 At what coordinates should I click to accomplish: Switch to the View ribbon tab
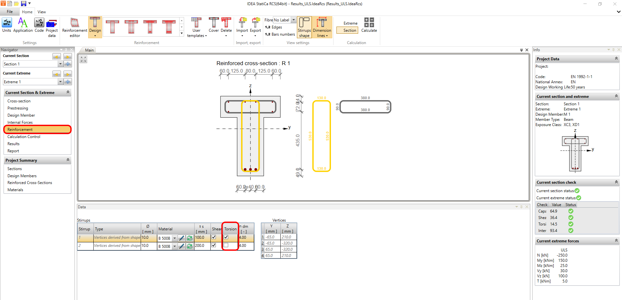41,12
